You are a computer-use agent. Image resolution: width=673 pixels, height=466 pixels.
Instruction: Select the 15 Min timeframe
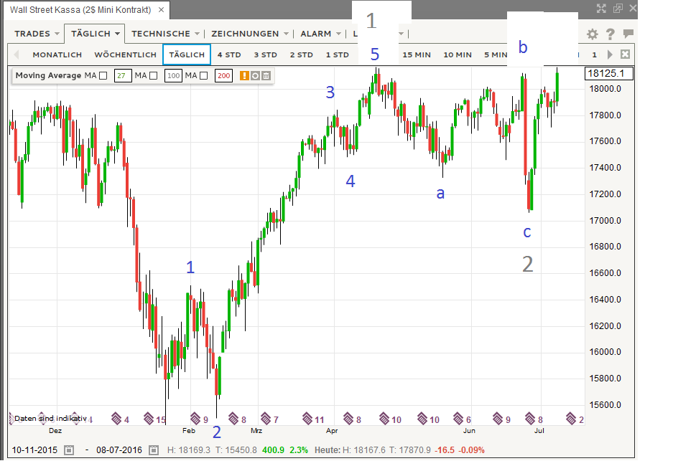[x=417, y=54]
